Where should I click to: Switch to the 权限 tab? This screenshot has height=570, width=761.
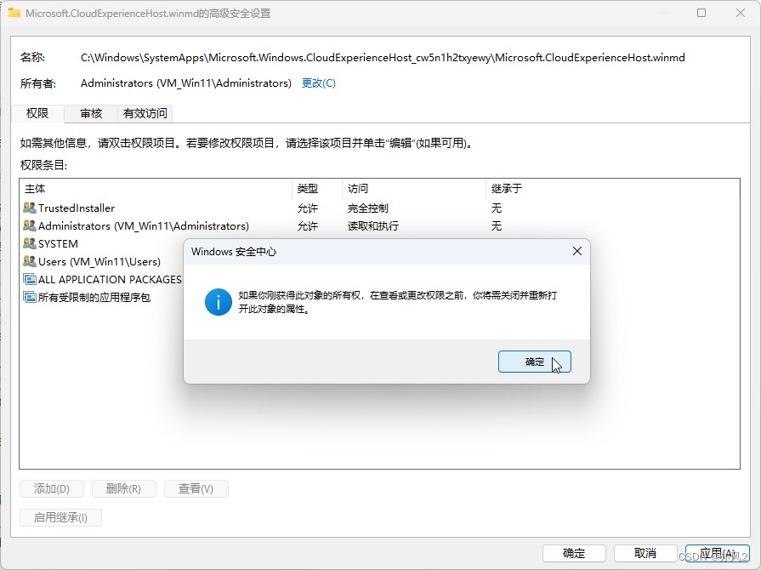[x=37, y=114]
